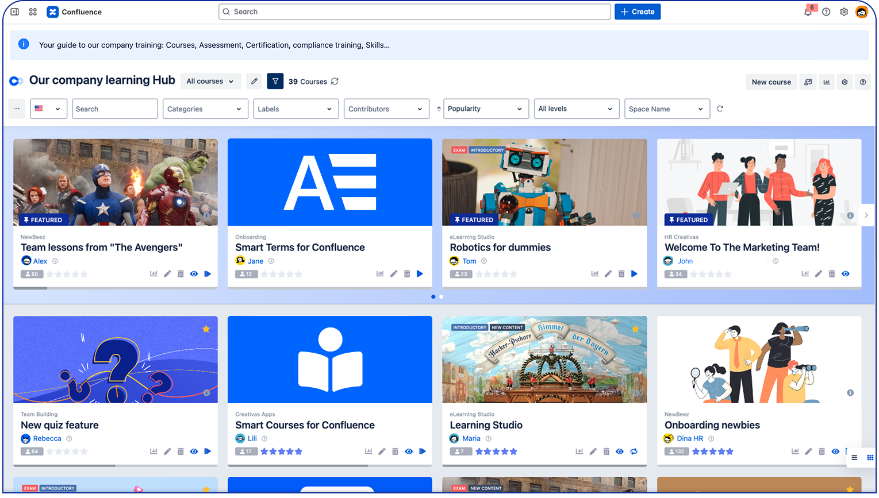This screenshot has width=879, height=498.
Task: Open the notifications bell icon
Action: tap(808, 12)
